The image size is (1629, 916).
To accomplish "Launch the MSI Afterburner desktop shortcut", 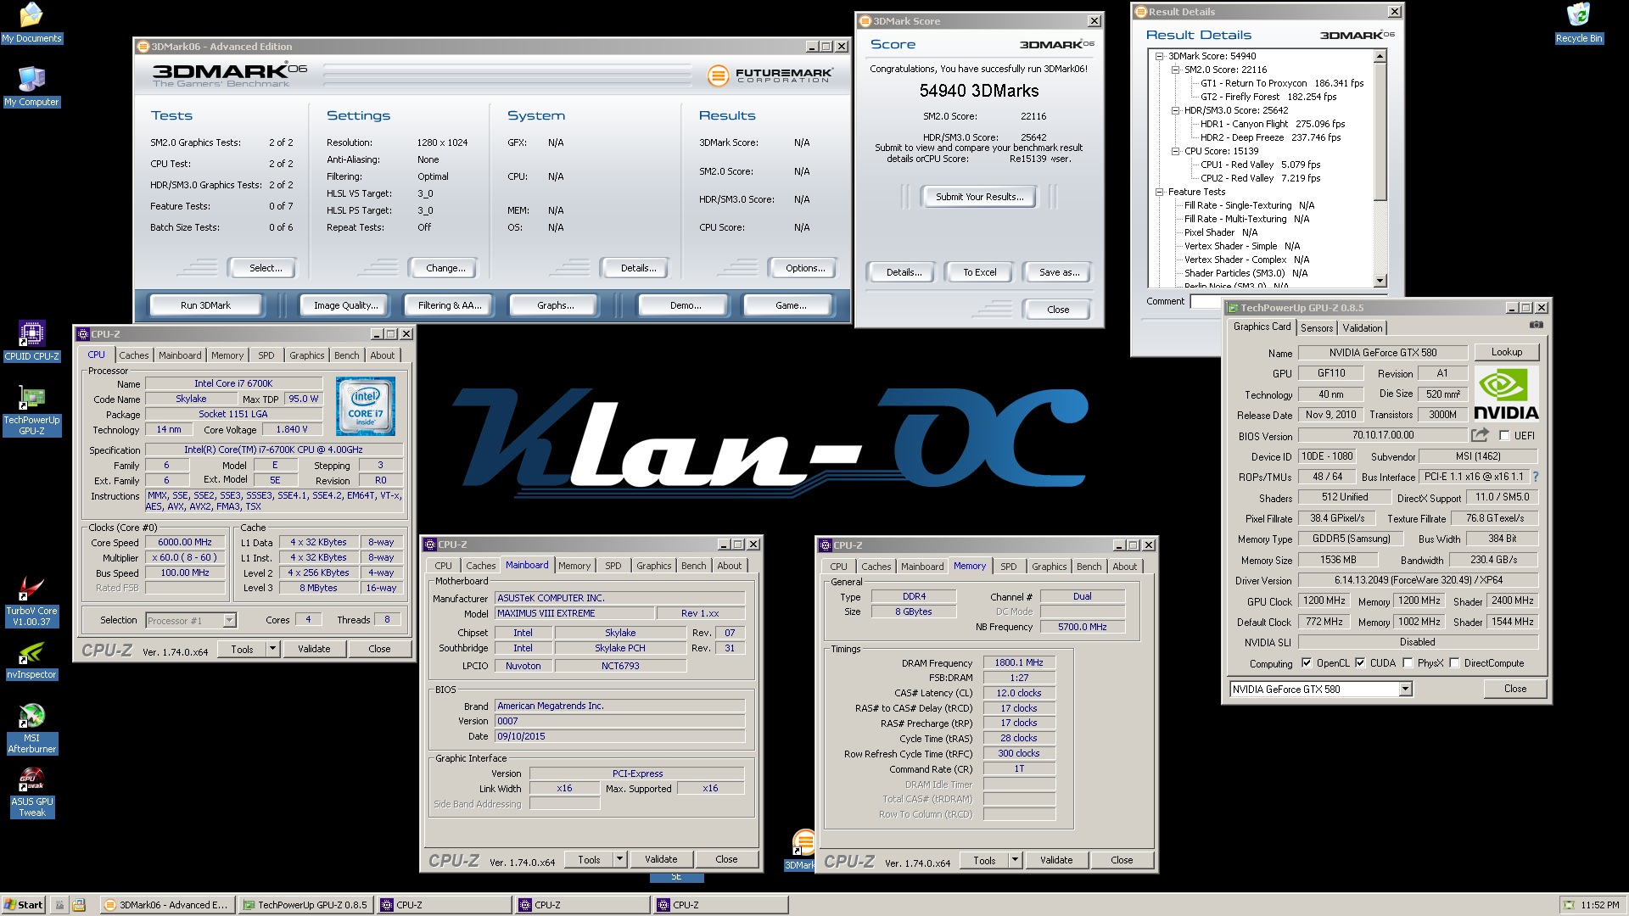I will point(31,729).
